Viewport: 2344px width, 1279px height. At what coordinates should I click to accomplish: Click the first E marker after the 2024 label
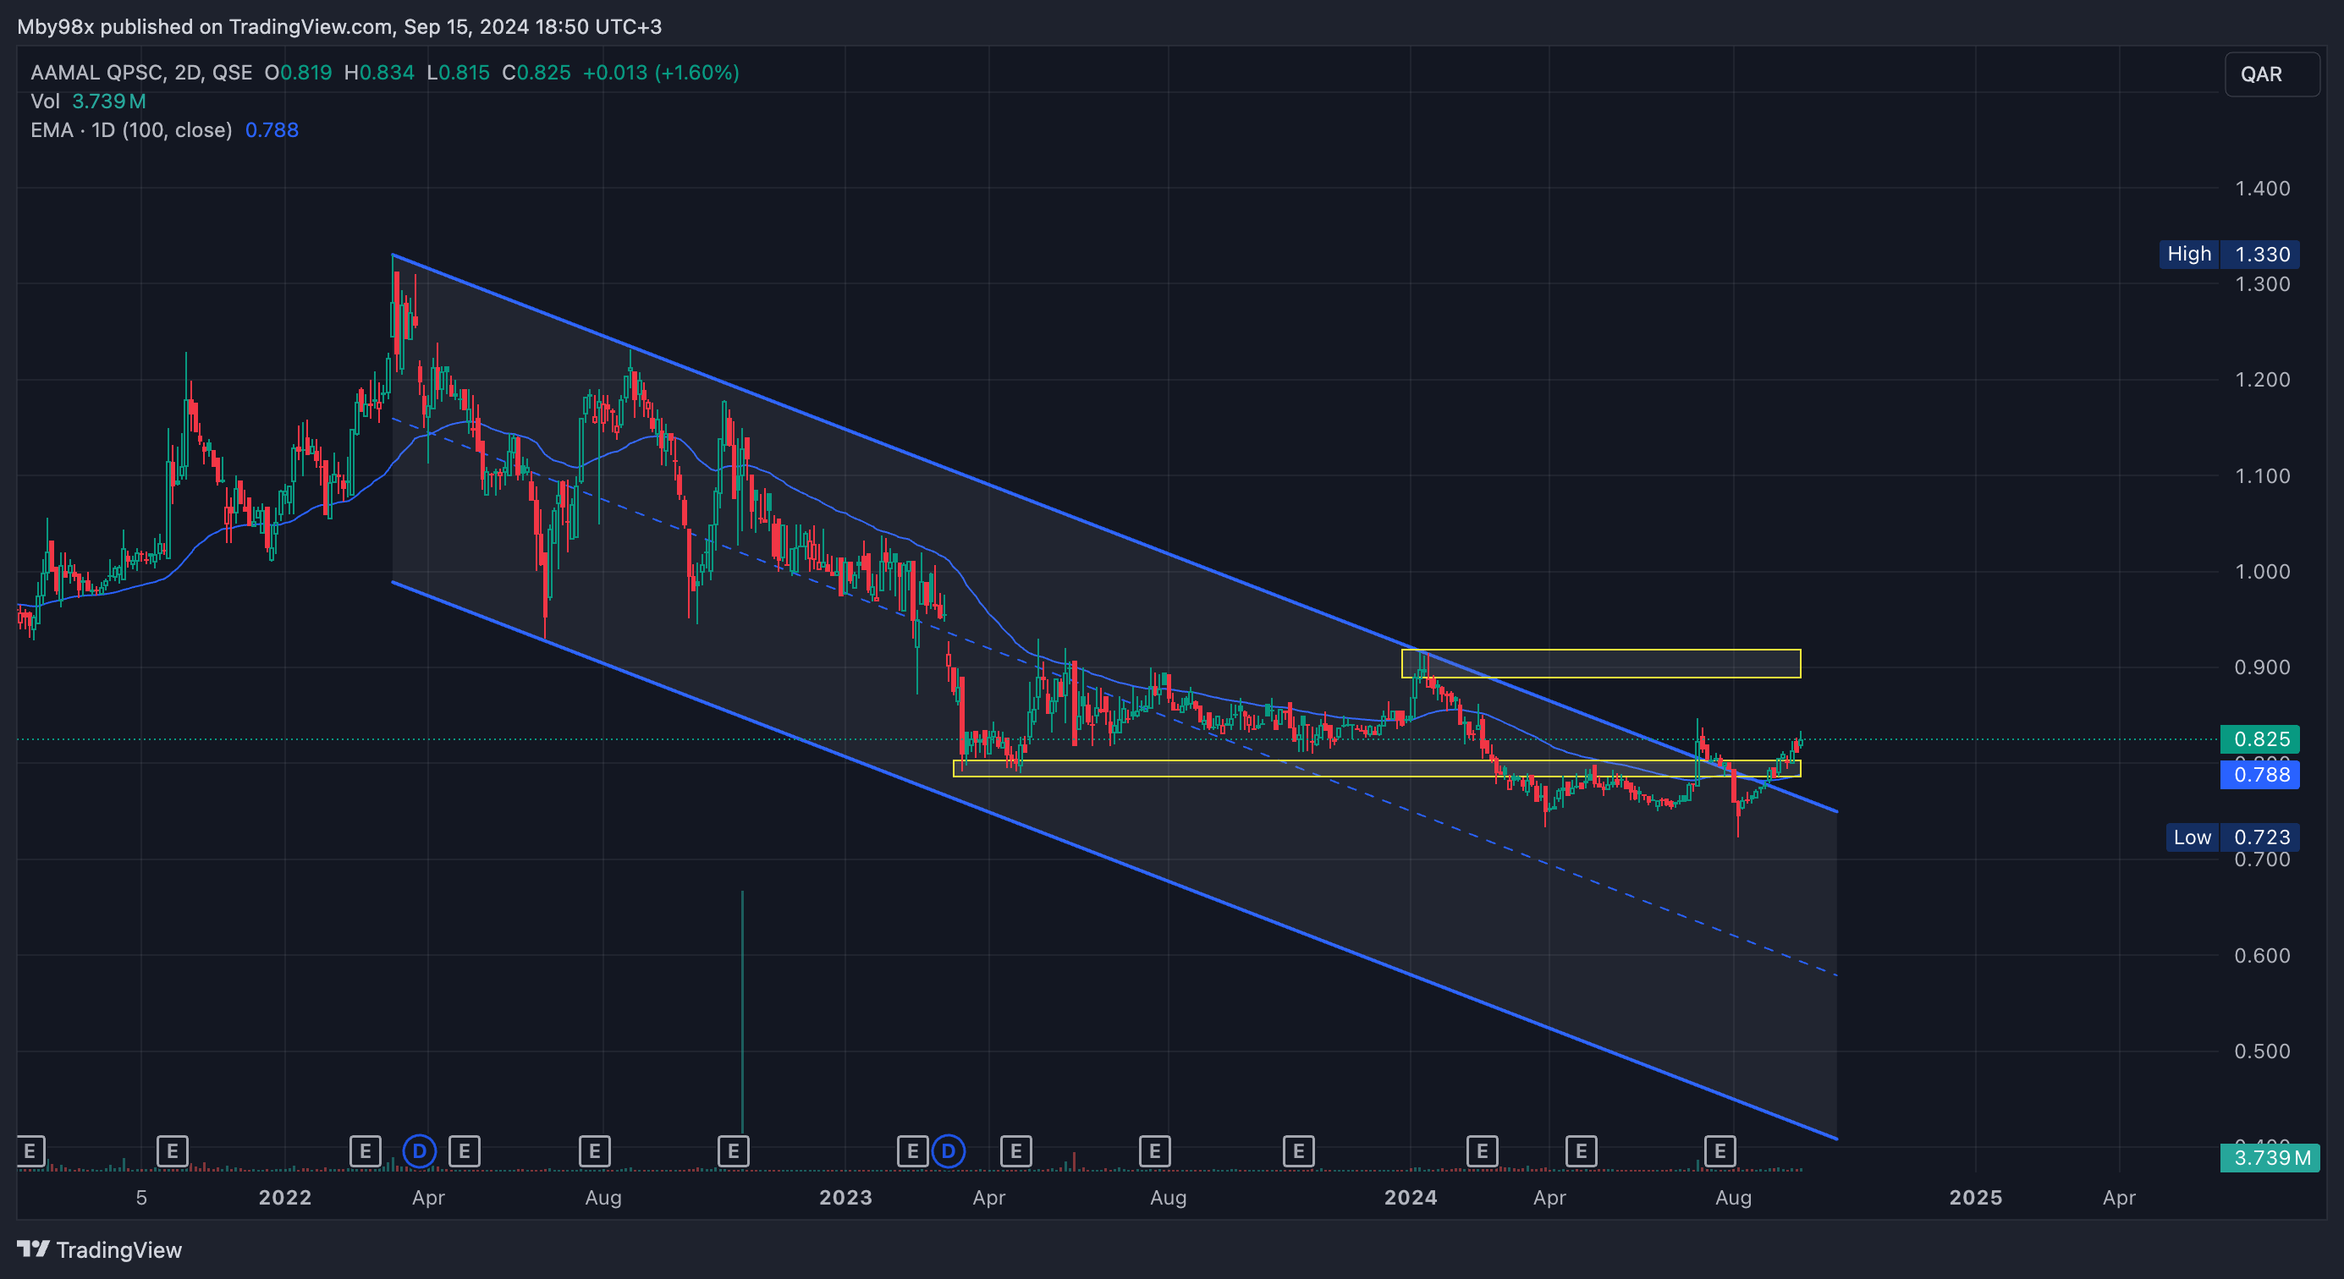[1483, 1151]
